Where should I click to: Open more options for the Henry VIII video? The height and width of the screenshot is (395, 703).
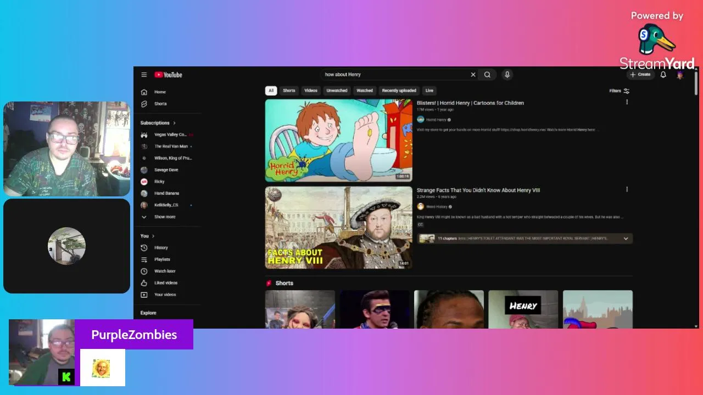tap(627, 189)
